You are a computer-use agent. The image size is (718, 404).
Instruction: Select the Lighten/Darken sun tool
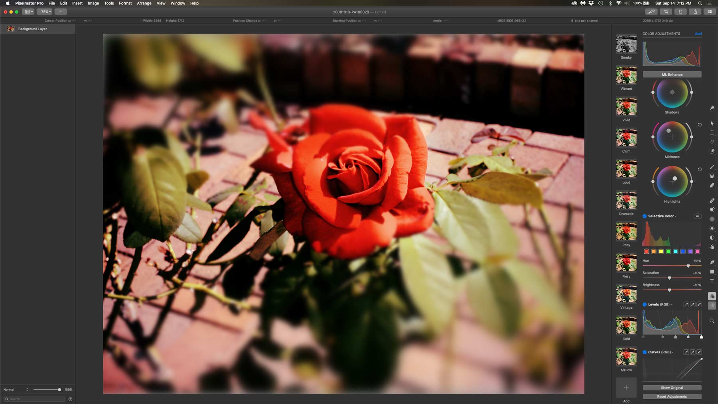point(712,229)
